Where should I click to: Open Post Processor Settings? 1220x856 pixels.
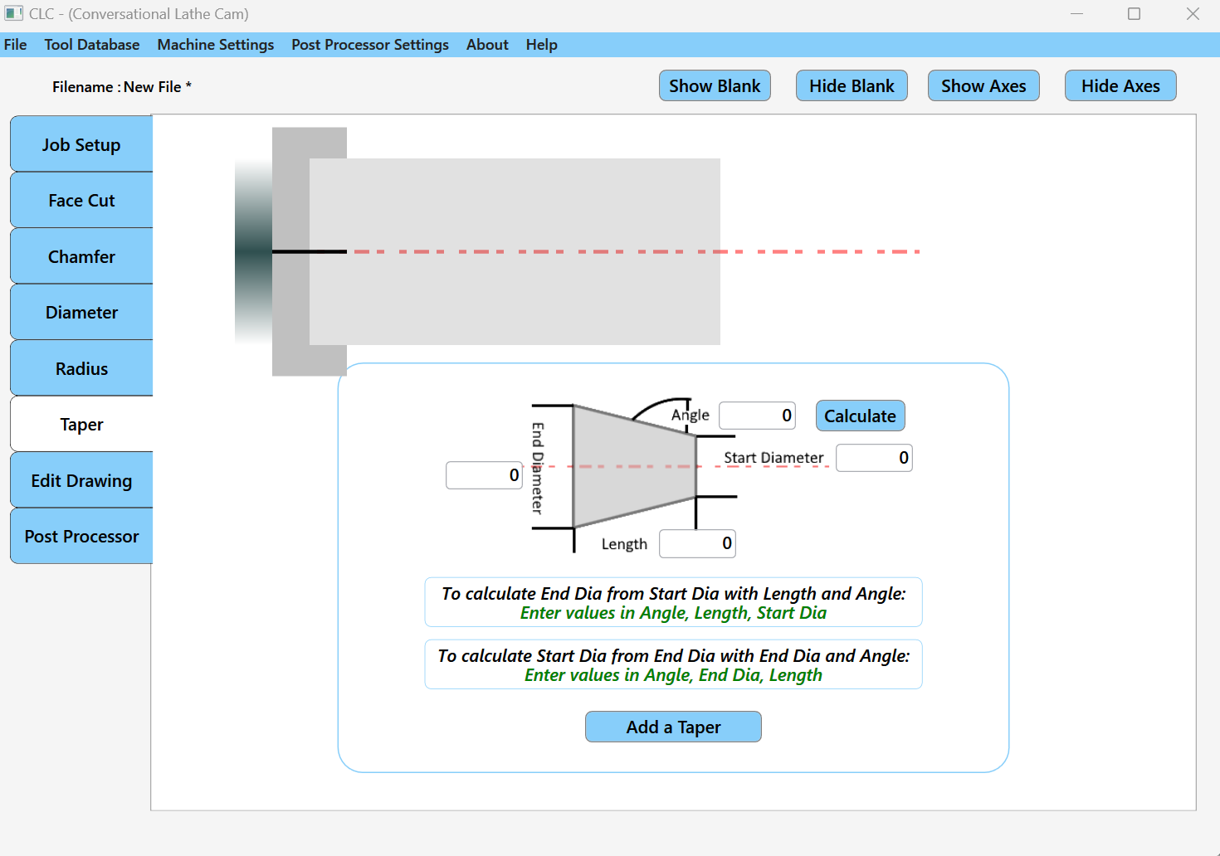pyautogui.click(x=369, y=44)
